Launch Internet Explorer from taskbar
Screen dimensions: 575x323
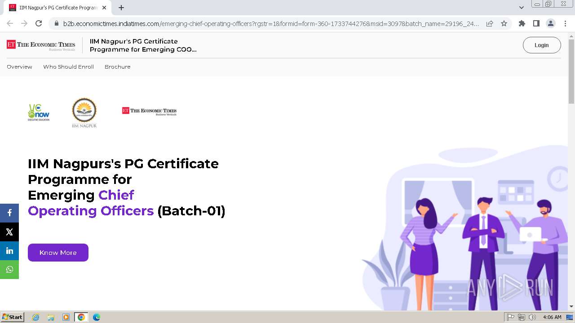pos(36,317)
